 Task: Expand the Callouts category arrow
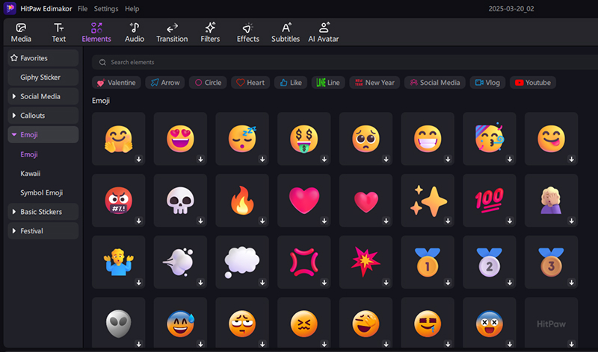click(x=14, y=116)
